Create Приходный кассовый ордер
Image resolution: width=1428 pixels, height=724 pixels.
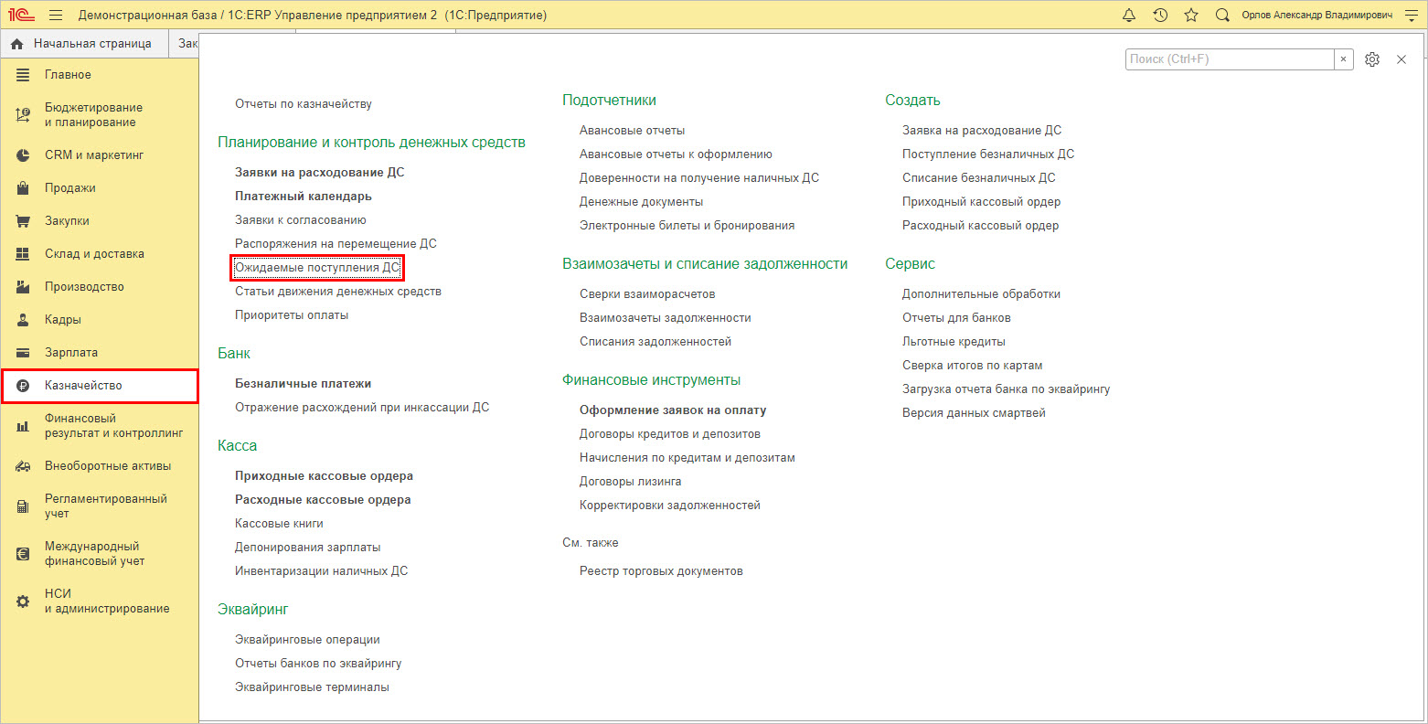coord(981,201)
